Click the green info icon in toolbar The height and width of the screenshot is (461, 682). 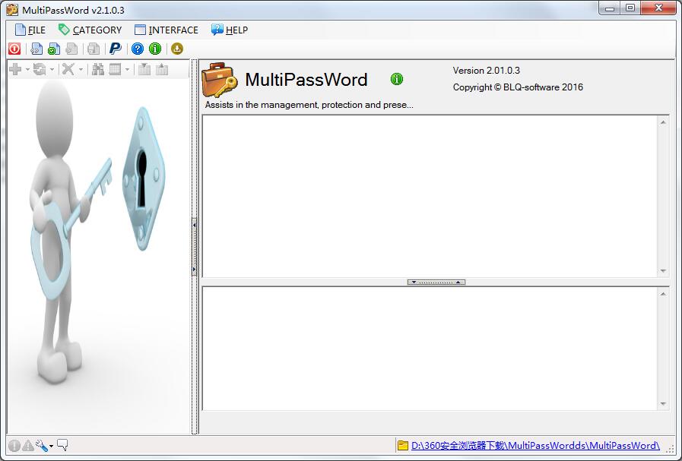click(x=155, y=49)
